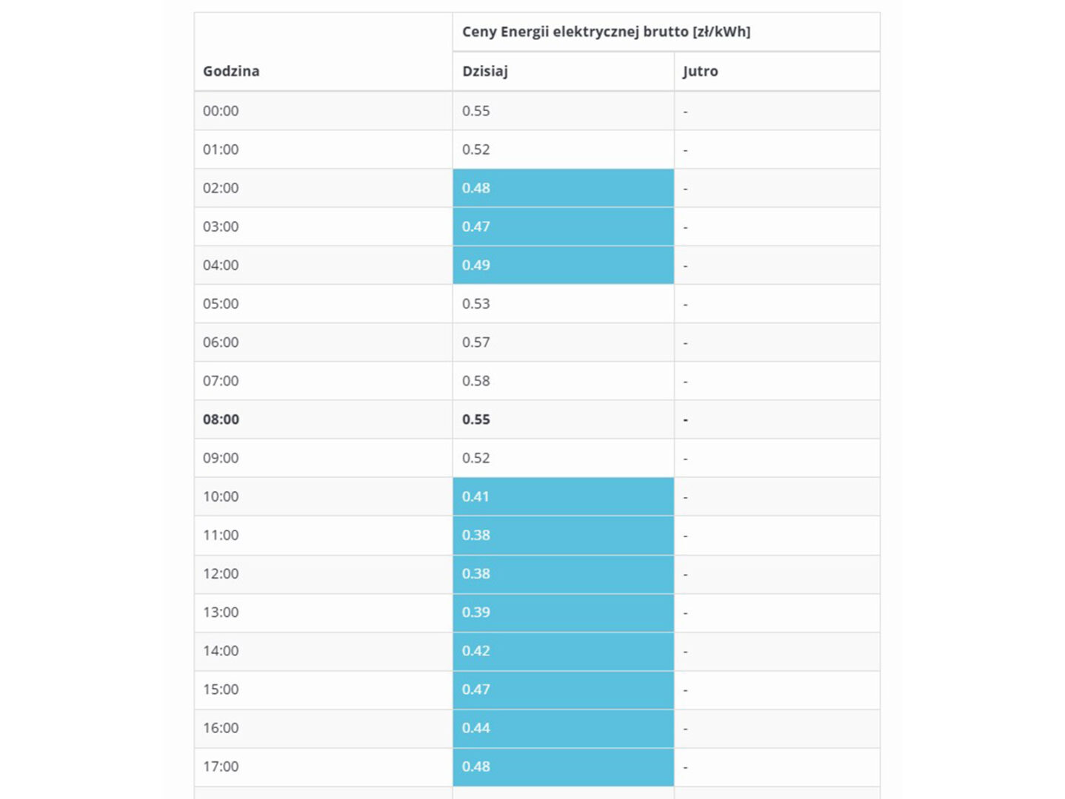Click the Ceny Energii elektrycznej brutto header
The width and height of the screenshot is (1065, 799).
point(606,32)
